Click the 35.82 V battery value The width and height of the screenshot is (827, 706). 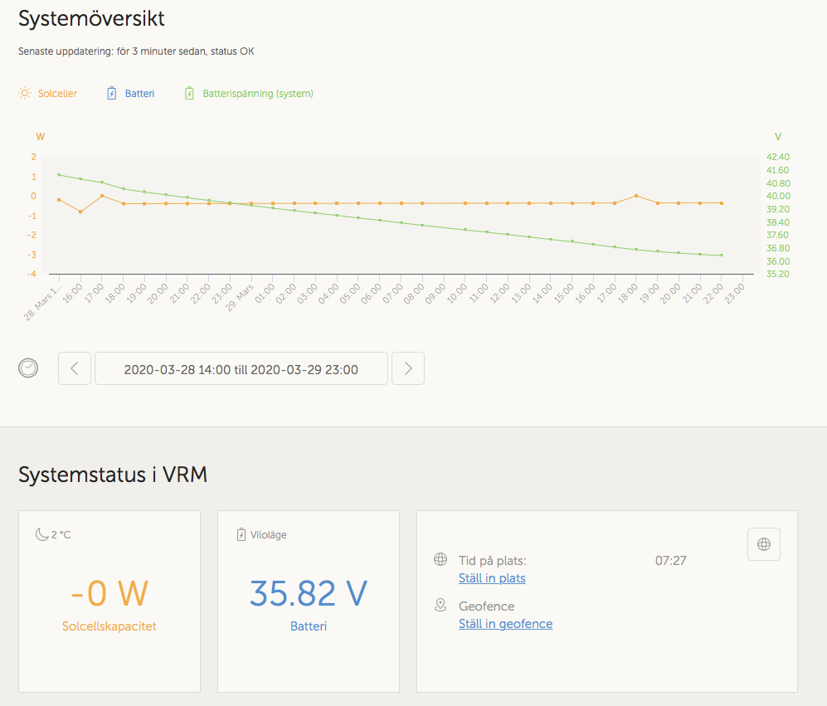pos(309,593)
